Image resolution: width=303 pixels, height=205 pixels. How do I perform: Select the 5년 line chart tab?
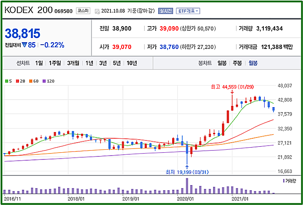pyautogui.click(x=117, y=63)
